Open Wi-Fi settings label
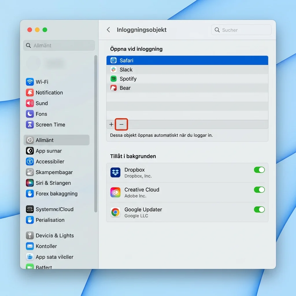Screen dimensions: 296x296 (x=42, y=82)
